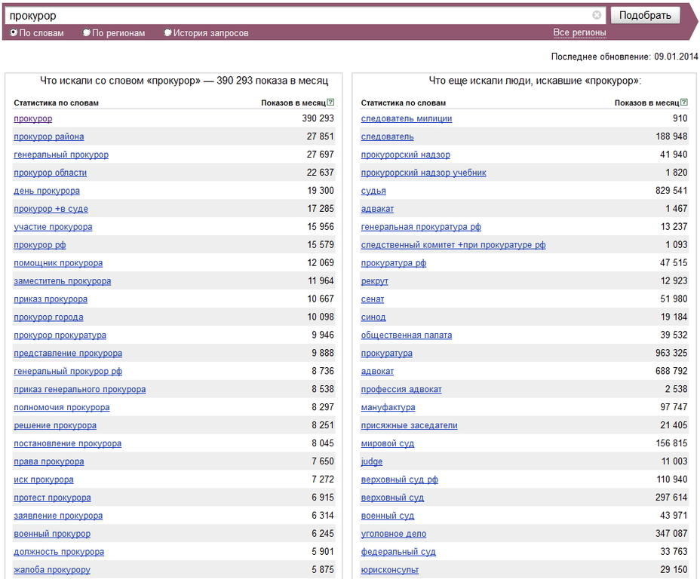Click the 'юрисконсульт' related query link
700x579 pixels.
point(390,570)
